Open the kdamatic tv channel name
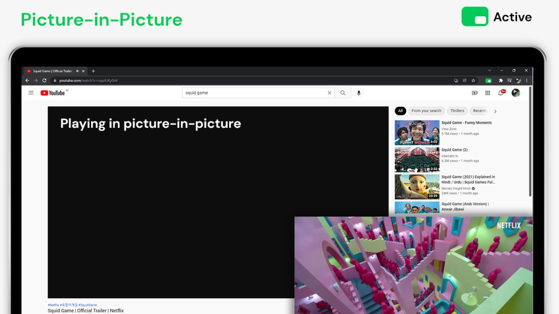The image size is (559, 314). [x=450, y=156]
